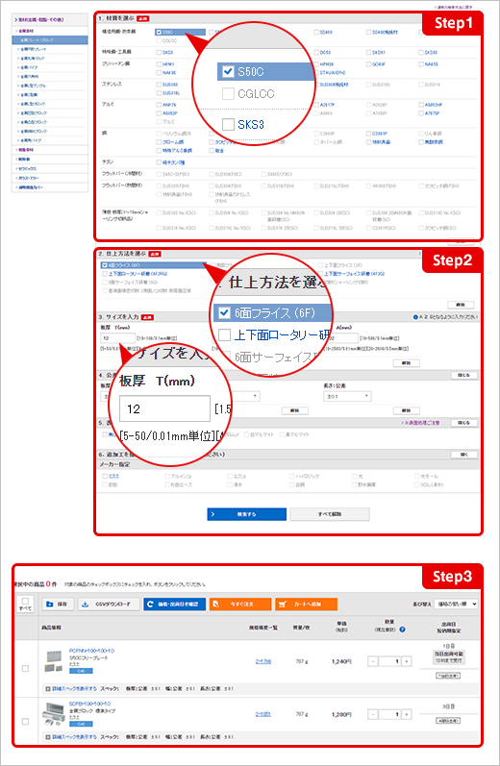Open the PCFNN-100-100-10 product thumbnail
The width and height of the screenshot is (500, 766).
pyautogui.click(x=53, y=661)
